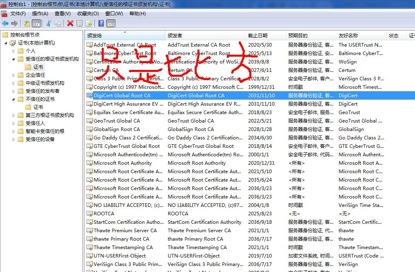Sort by the 友好名称 column header
Screen dimensions: 415x272
(x=361, y=35)
